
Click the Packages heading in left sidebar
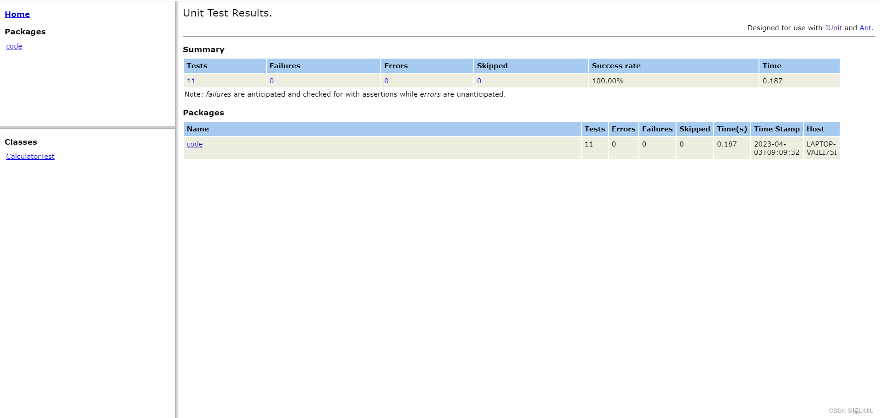[x=25, y=32]
